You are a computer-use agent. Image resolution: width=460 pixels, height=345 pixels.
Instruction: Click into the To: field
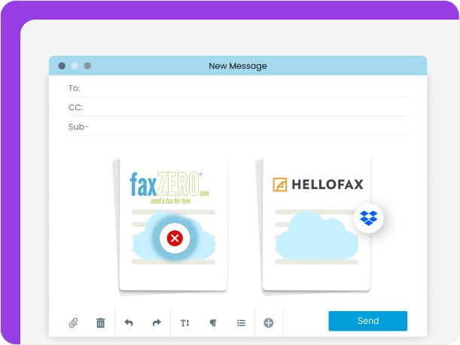click(x=238, y=88)
